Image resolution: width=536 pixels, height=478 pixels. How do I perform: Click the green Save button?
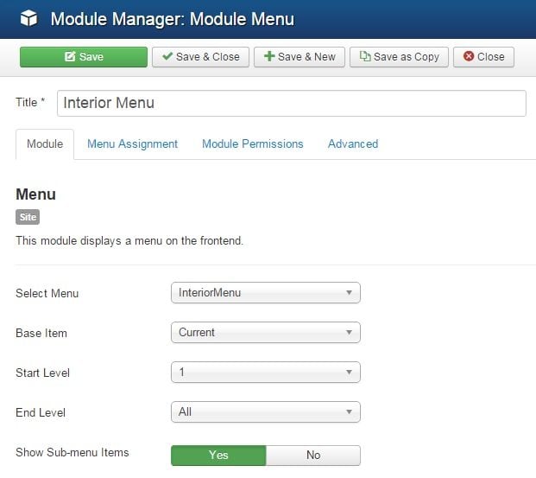coord(84,57)
